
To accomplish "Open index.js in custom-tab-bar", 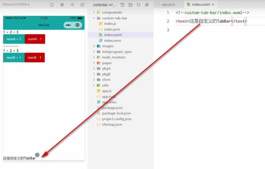I will coord(110,23).
